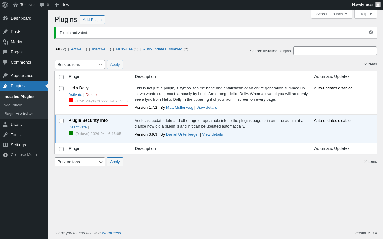Image resolution: width=383 pixels, height=239 pixels.
Task: Click the Users person icon
Action: tap(5, 125)
